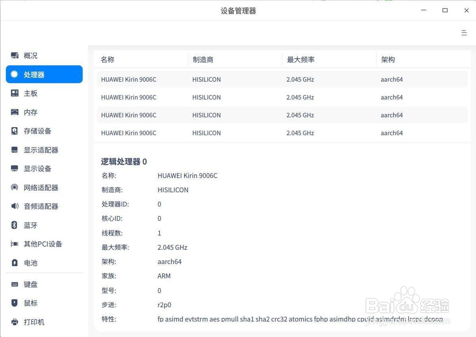The width and height of the screenshot is (476, 337).
Task: Minimize the 设备管理器 window
Action: pyautogui.click(x=424, y=10)
